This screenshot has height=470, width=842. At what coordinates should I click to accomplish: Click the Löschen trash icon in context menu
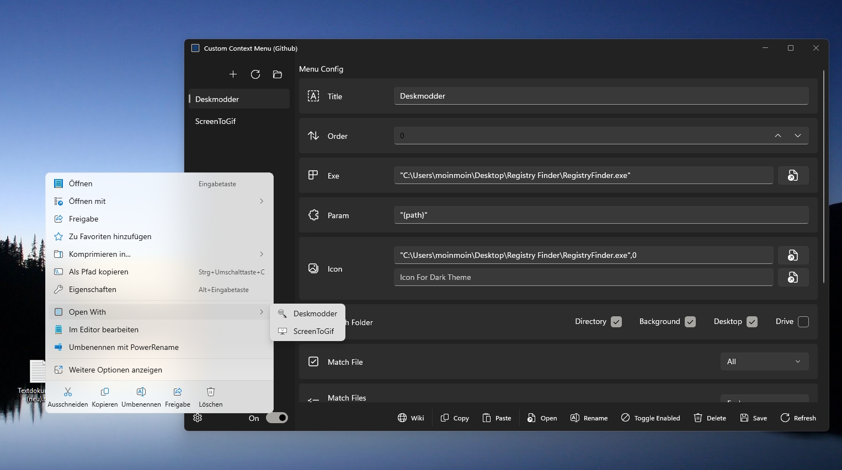pyautogui.click(x=211, y=392)
